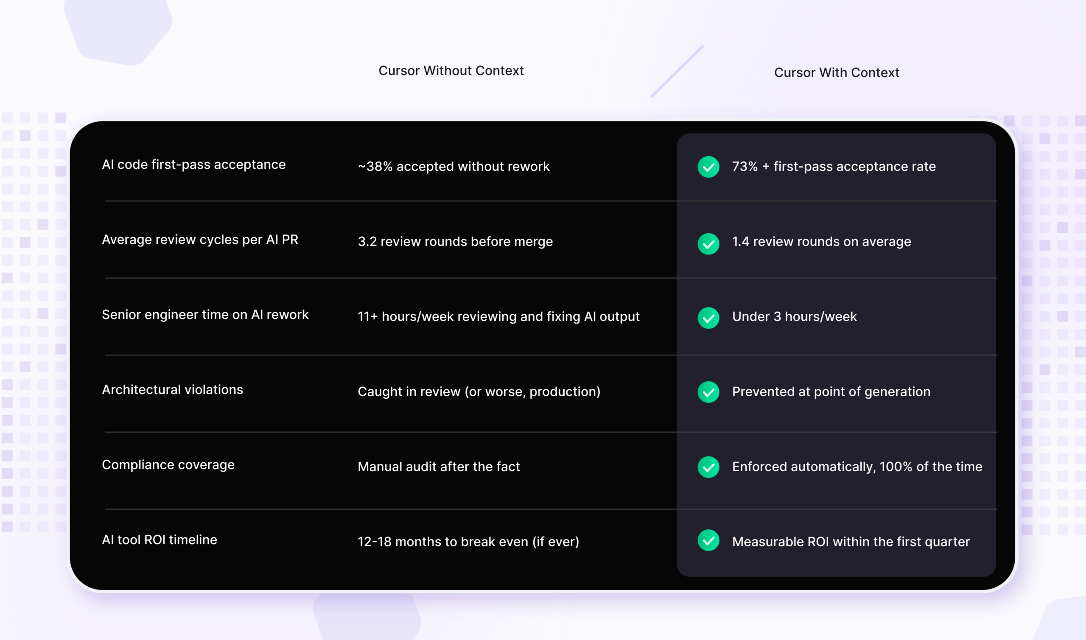Click the Senior engineer time on AI rework label
Screen dimensions: 1086x640
[205, 315]
